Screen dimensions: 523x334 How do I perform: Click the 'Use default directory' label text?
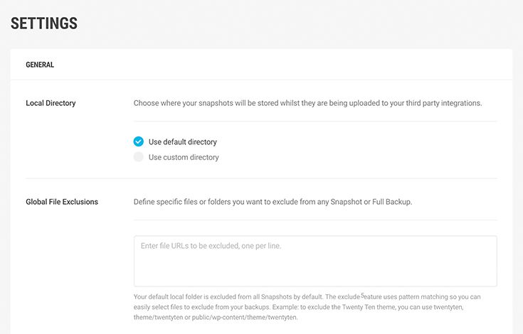[x=182, y=142]
